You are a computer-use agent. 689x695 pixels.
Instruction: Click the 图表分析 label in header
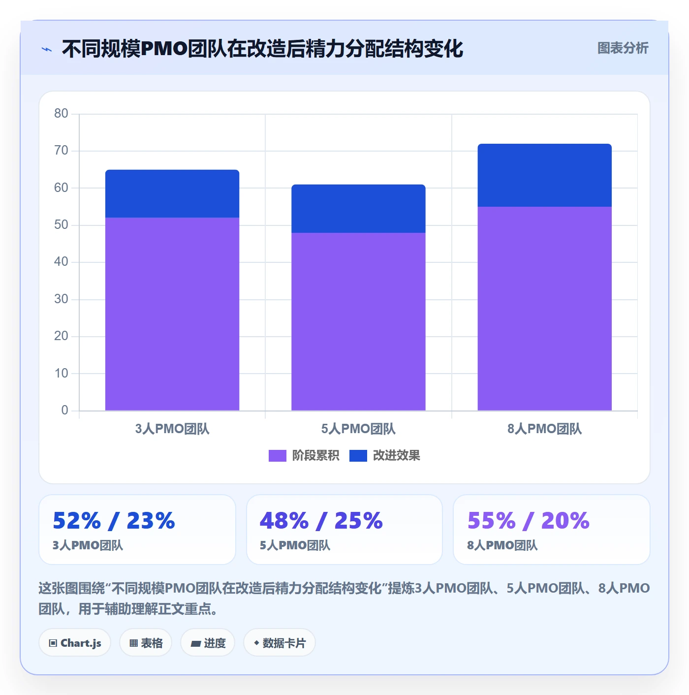pyautogui.click(x=623, y=48)
